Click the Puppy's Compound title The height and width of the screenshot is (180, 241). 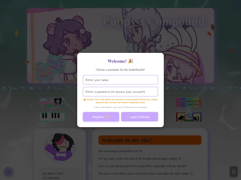(154, 21)
